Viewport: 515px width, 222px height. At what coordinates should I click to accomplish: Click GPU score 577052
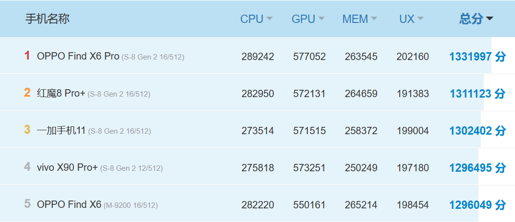click(309, 57)
